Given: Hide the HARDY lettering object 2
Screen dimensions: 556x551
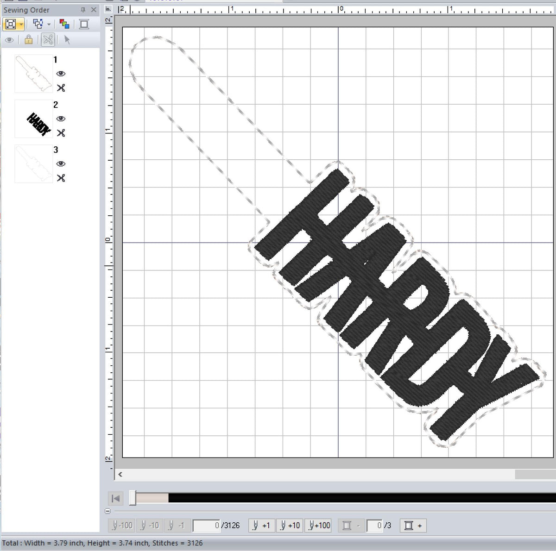Looking at the screenshot, I should coord(61,118).
